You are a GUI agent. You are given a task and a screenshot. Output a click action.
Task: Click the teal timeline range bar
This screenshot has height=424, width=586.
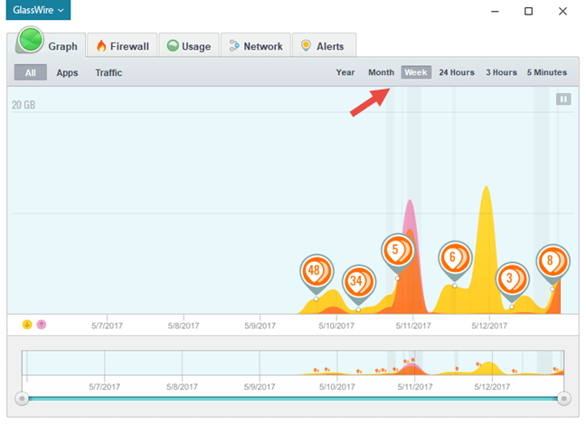click(x=293, y=399)
